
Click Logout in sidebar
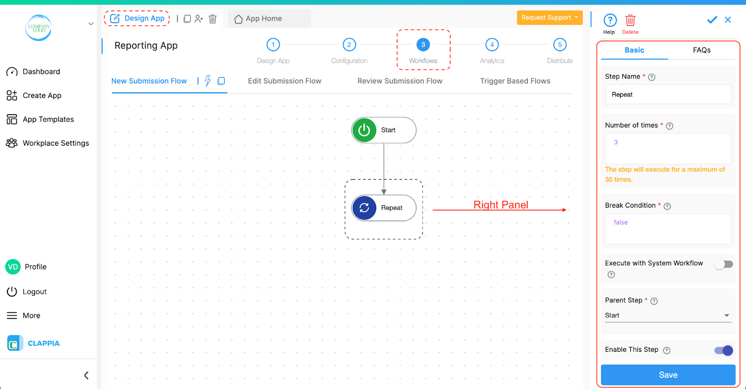[x=27, y=292]
